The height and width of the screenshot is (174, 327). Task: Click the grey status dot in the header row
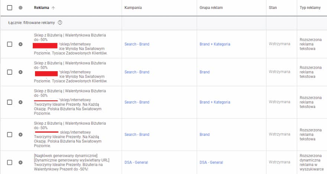click(x=20, y=8)
